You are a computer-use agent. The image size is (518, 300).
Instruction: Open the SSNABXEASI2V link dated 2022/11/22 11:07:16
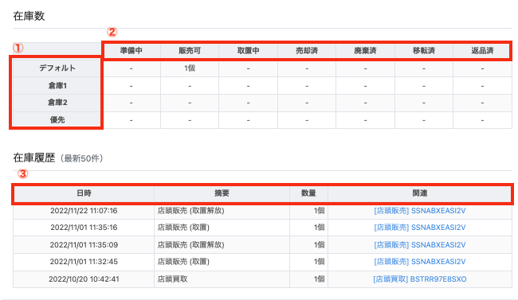(419, 211)
